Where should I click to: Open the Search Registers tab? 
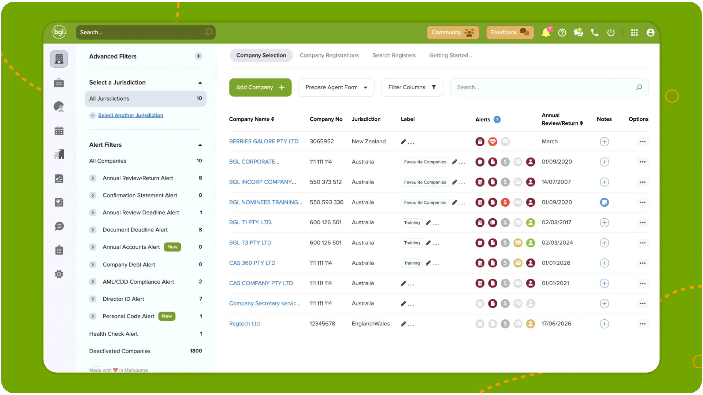tap(394, 55)
